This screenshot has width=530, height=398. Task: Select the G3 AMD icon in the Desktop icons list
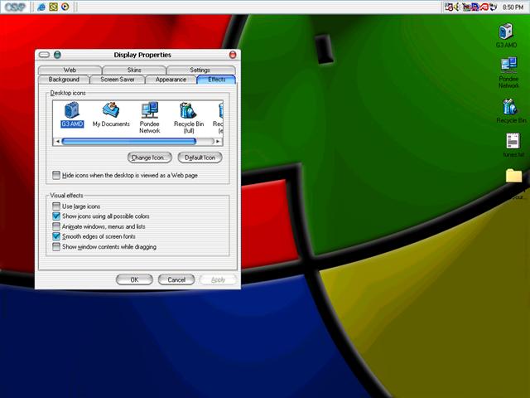click(72, 110)
